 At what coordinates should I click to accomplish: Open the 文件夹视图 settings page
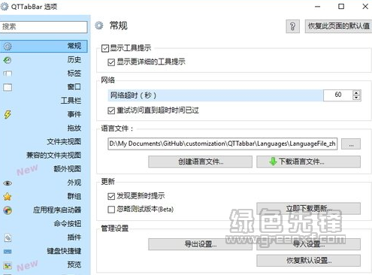(x=44, y=142)
